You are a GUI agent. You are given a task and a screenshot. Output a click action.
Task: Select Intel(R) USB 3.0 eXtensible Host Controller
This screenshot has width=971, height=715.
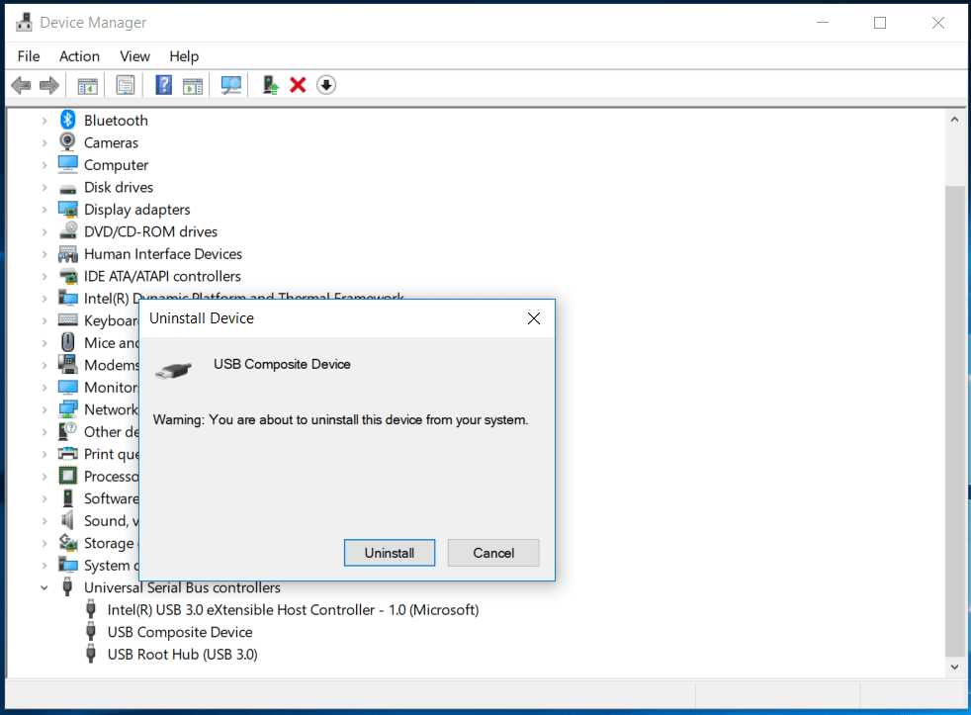pos(293,609)
